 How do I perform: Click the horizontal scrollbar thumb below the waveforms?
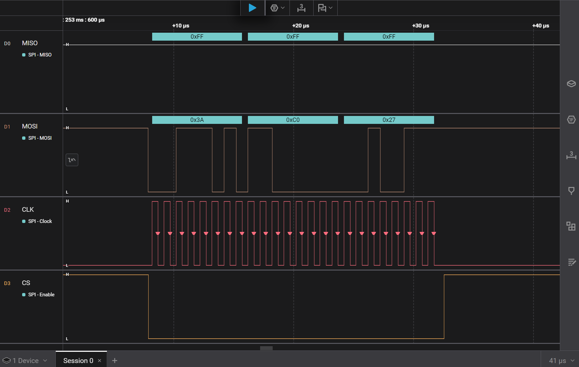point(266,348)
